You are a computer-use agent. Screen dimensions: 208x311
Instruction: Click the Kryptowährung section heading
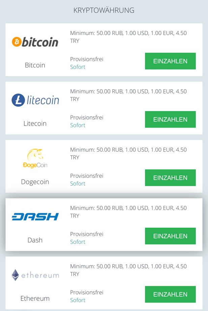pos(104,10)
